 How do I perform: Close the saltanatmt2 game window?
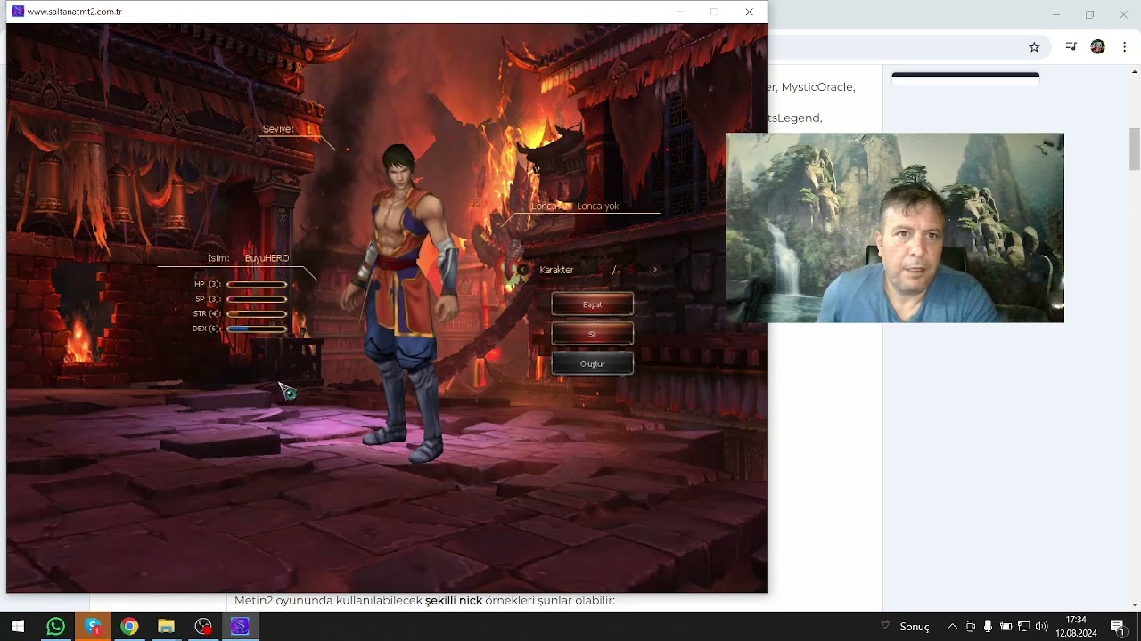coord(749,12)
